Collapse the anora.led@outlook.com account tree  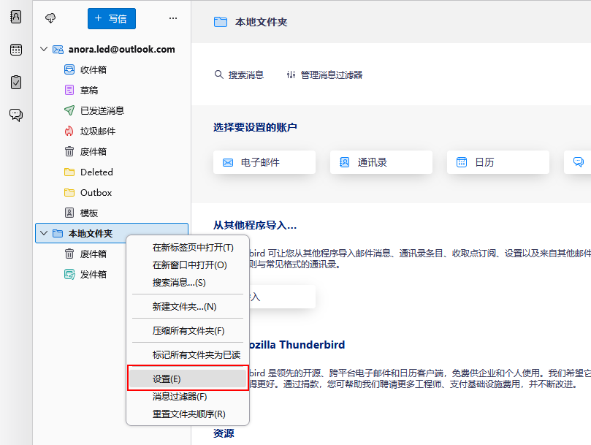pos(44,49)
